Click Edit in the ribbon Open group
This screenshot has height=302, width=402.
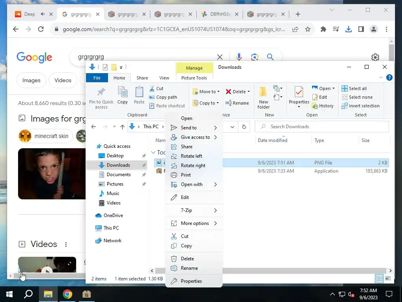(x=320, y=97)
